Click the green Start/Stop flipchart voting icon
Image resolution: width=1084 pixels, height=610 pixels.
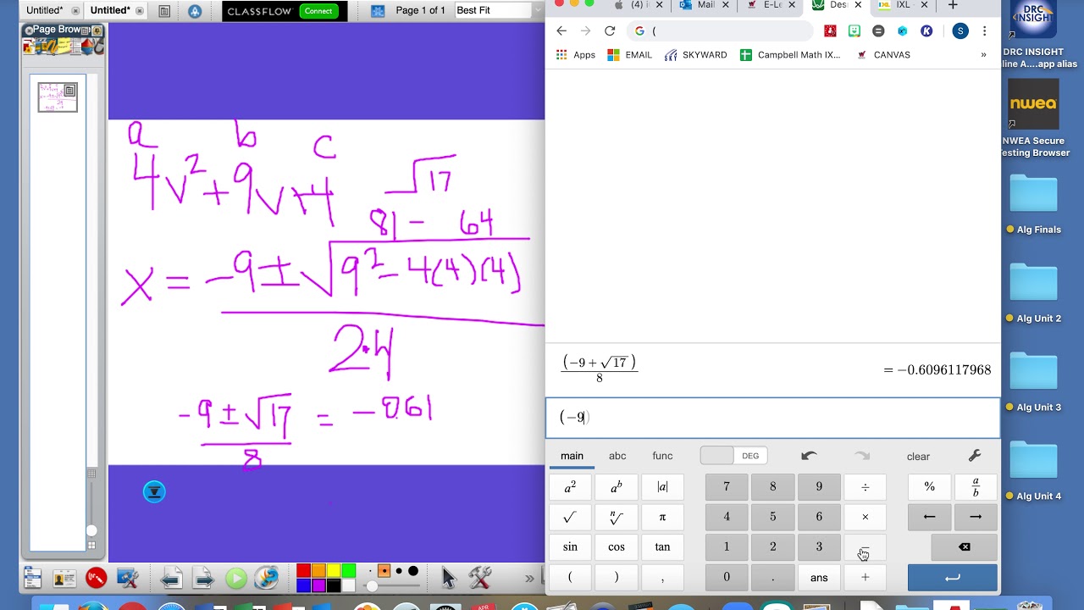(235, 579)
